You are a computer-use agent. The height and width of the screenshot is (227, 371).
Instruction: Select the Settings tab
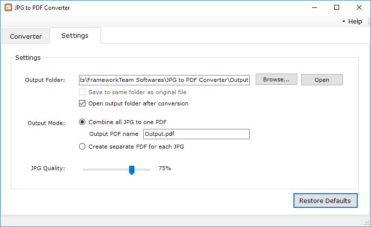pyautogui.click(x=75, y=35)
